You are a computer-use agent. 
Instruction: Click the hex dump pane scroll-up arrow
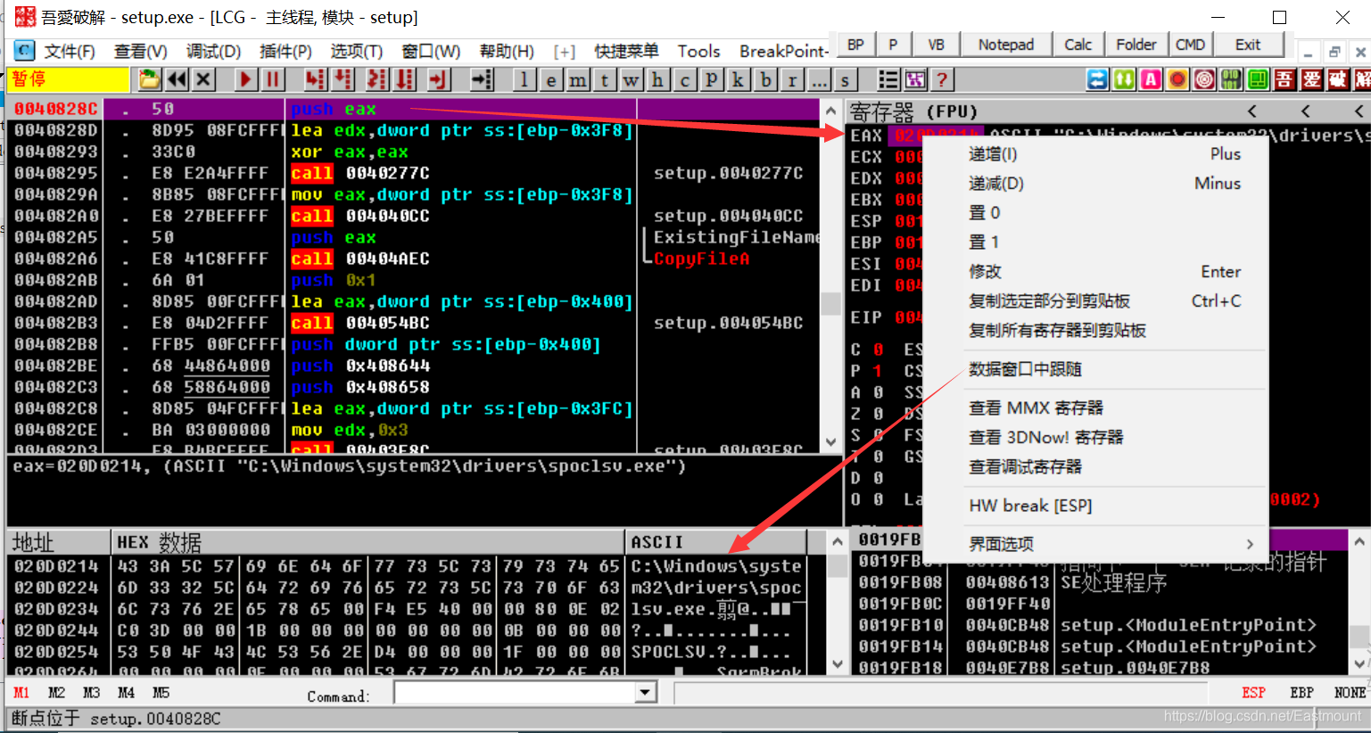point(837,541)
